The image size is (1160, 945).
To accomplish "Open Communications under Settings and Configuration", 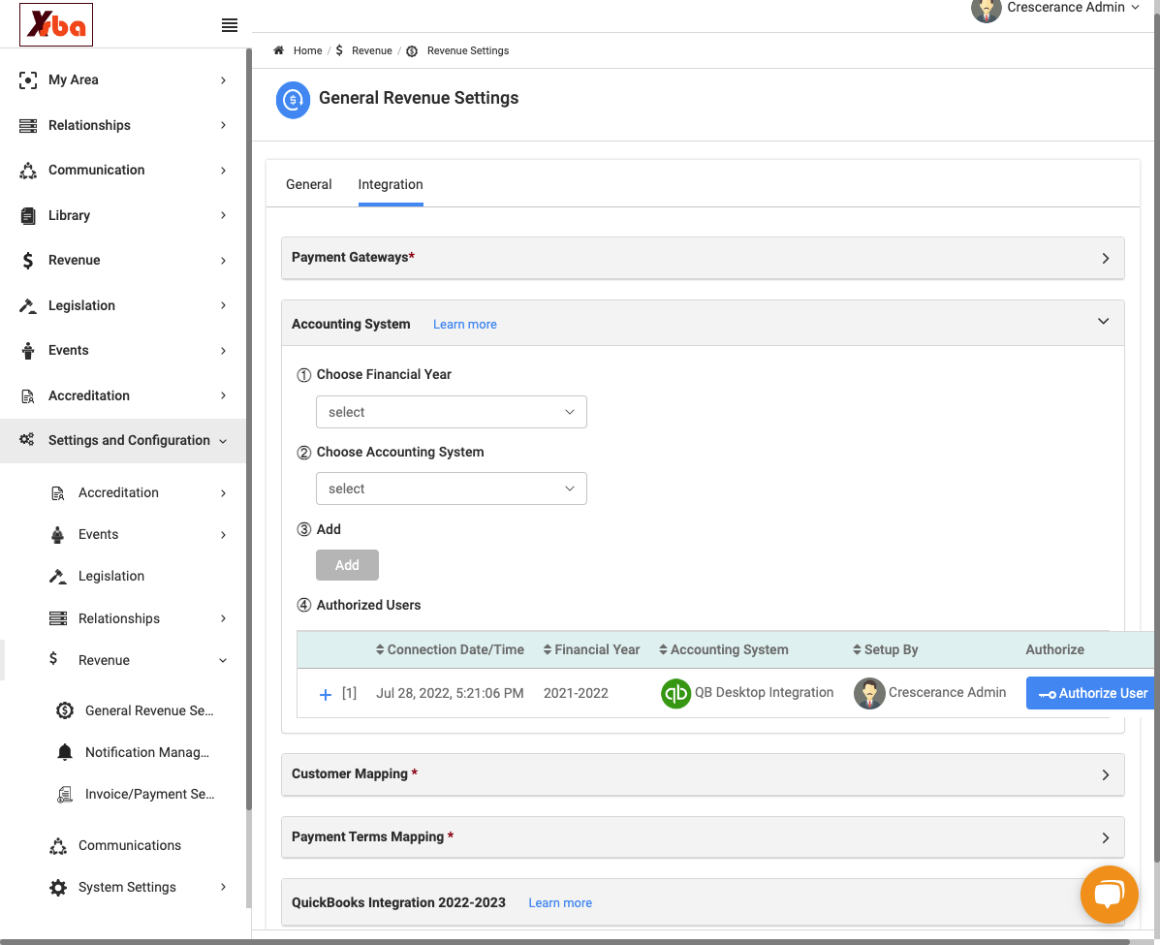I will (x=130, y=846).
